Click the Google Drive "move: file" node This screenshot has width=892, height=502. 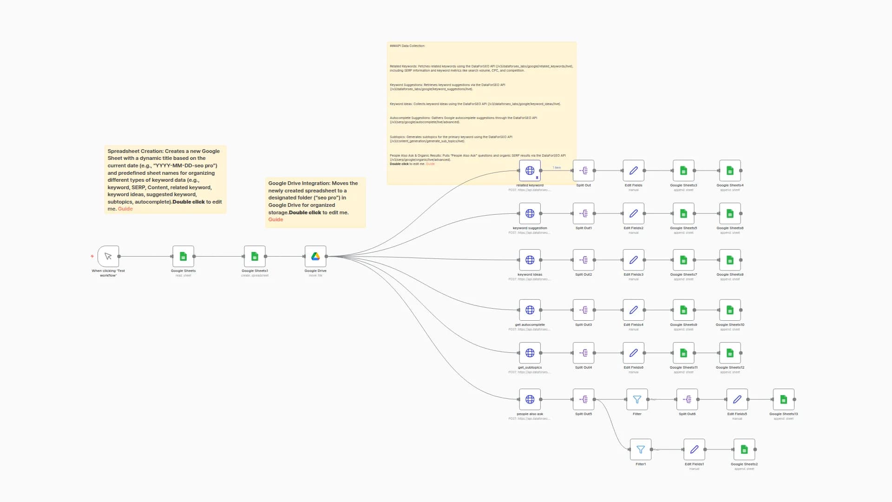coord(315,256)
